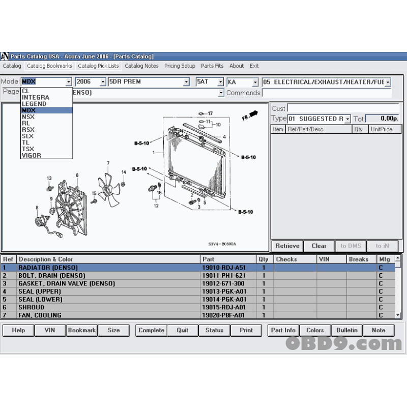Image resolution: width=407 pixels, height=407 pixels.
Task: Select VIGOR from the model list
Action: (x=46, y=156)
